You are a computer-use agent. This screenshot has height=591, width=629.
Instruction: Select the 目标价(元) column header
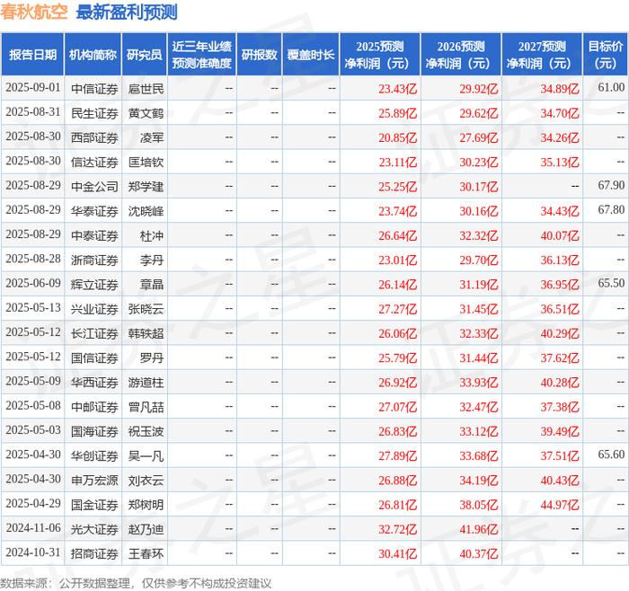[606, 55]
